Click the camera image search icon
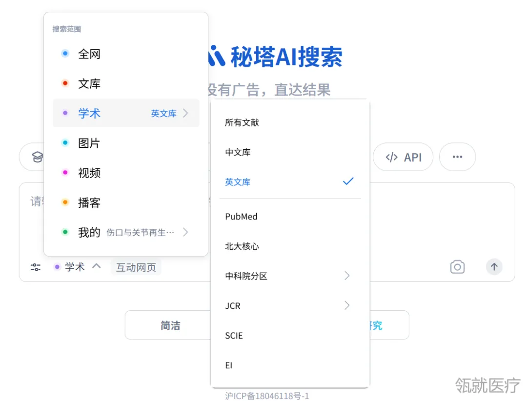Screen dimensions: 527x401 click(457, 267)
